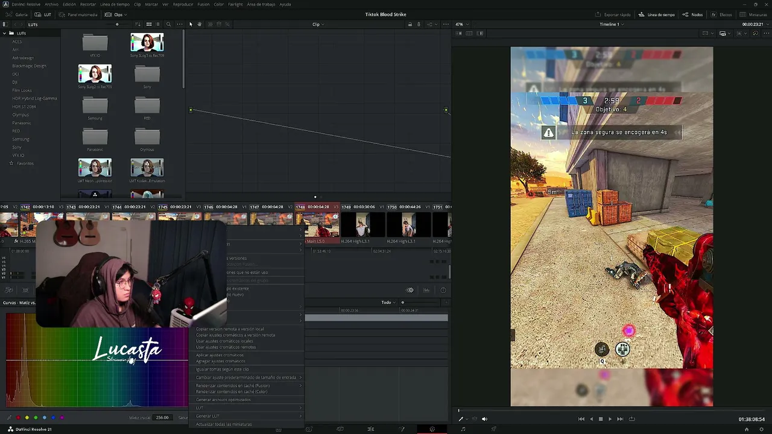This screenshot has height=434, width=772.
Task: Open the LUT browser sort options
Action: pyautogui.click(x=138, y=24)
